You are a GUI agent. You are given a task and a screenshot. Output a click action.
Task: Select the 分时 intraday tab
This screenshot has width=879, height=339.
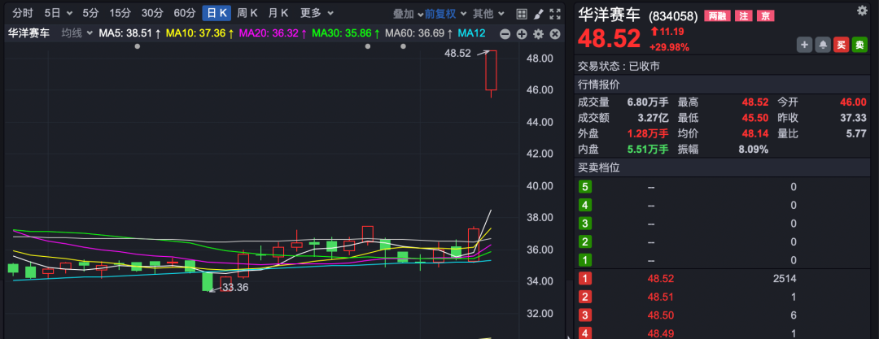tap(22, 13)
